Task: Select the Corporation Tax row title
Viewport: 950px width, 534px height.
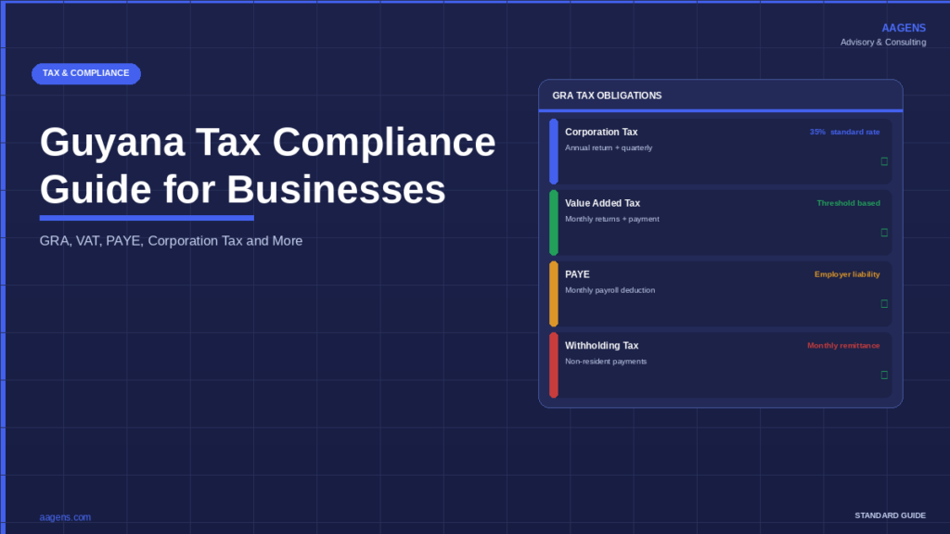Action: (x=601, y=132)
